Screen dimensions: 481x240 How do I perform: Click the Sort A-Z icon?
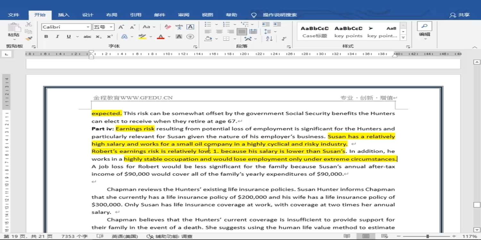point(269,39)
